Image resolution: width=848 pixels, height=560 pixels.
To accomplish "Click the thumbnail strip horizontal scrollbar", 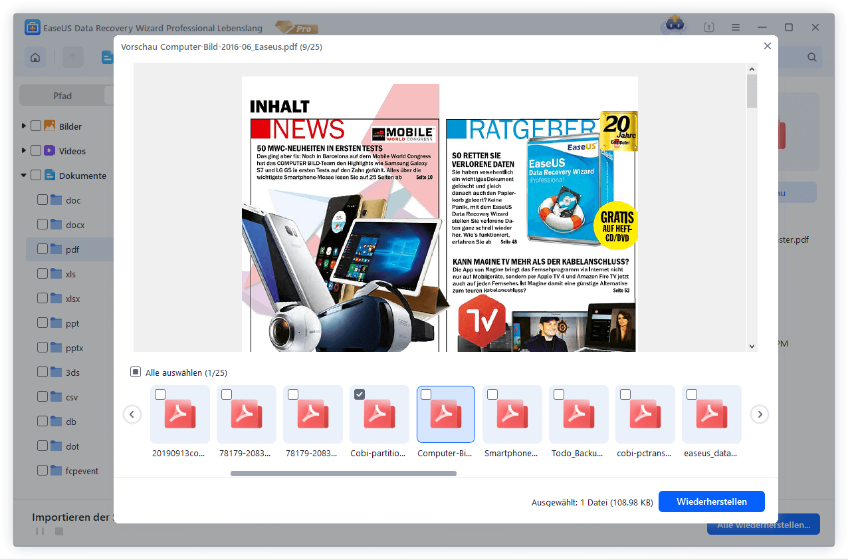I will pyautogui.click(x=344, y=474).
